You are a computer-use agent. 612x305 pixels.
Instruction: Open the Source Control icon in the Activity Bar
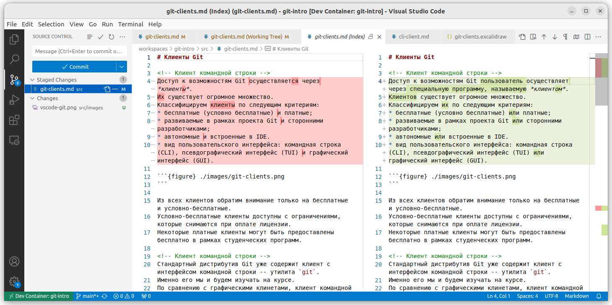[14, 78]
